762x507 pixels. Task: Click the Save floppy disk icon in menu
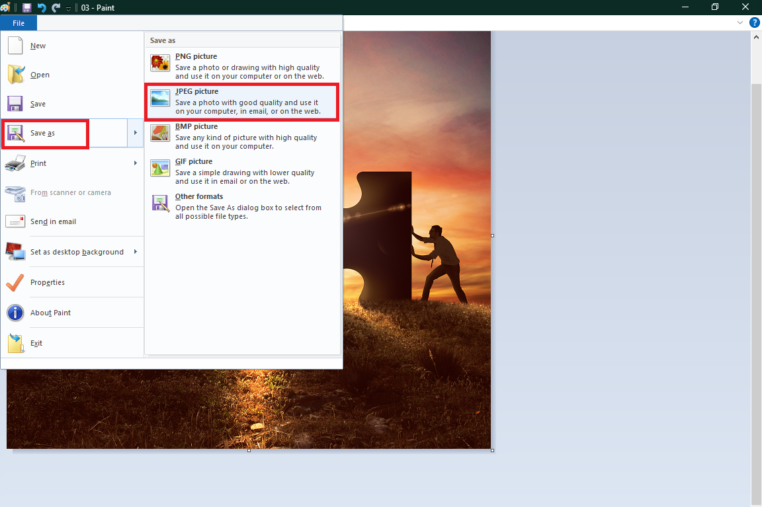point(15,104)
